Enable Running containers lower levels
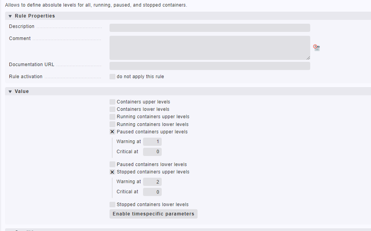Image resolution: width=371 pixels, height=231 pixels. pos(113,124)
